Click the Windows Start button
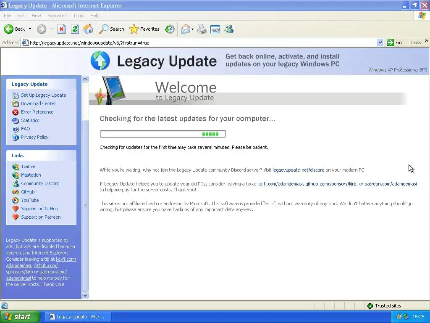Image resolution: width=430 pixels, height=323 pixels. click(x=20, y=317)
